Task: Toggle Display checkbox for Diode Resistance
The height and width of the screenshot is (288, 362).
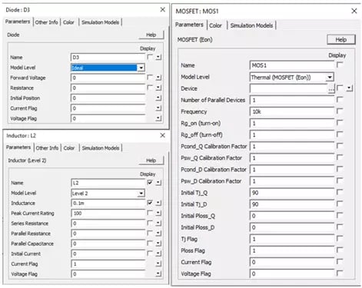Action: point(150,88)
